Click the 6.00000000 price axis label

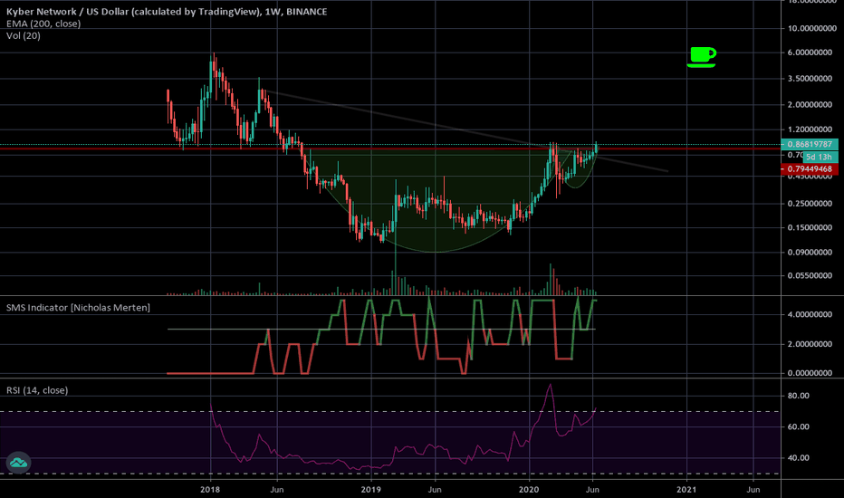[x=810, y=53]
